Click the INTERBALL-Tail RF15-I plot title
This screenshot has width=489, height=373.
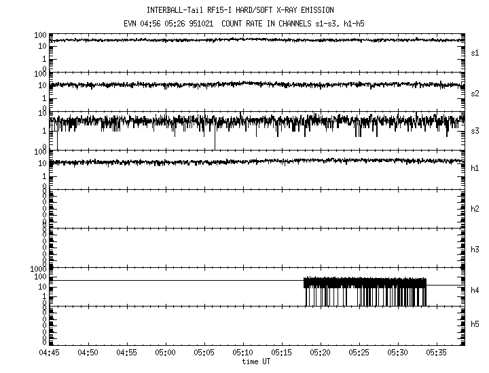[x=240, y=10]
